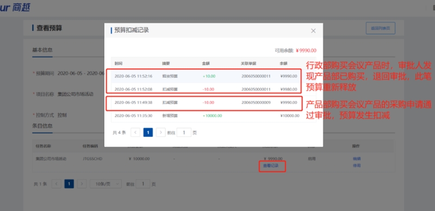This screenshot has width=435, height=211.
Task: Go to previous page in dialog pagination
Action: [135, 132]
